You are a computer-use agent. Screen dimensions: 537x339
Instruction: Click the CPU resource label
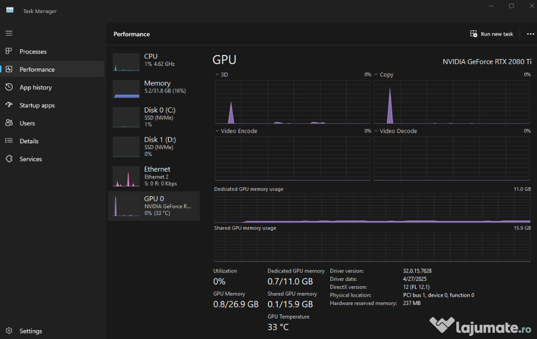(151, 56)
